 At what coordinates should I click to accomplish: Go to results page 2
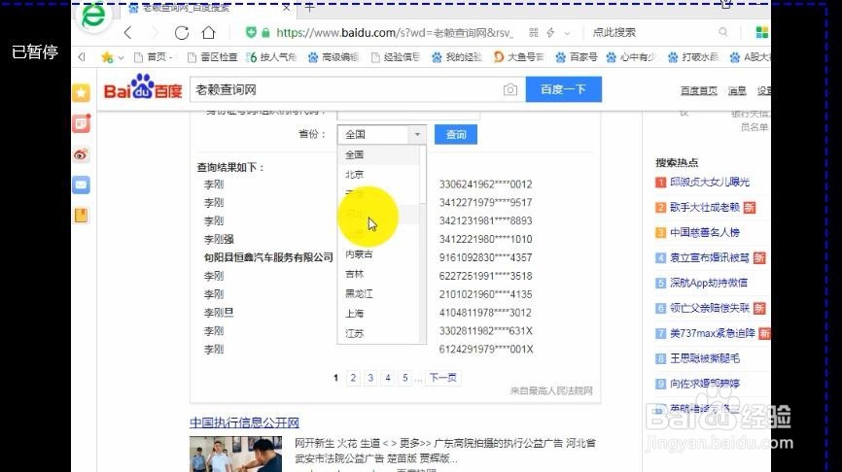pos(353,378)
